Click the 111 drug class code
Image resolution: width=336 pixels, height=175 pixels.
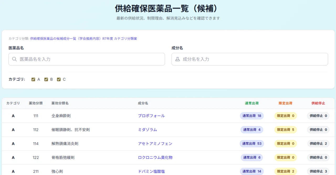pyautogui.click(x=36, y=116)
